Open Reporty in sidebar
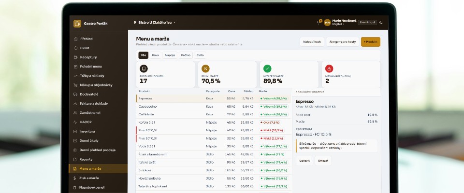Image resolution: width=464 pixels, height=193 pixels. 98,159
